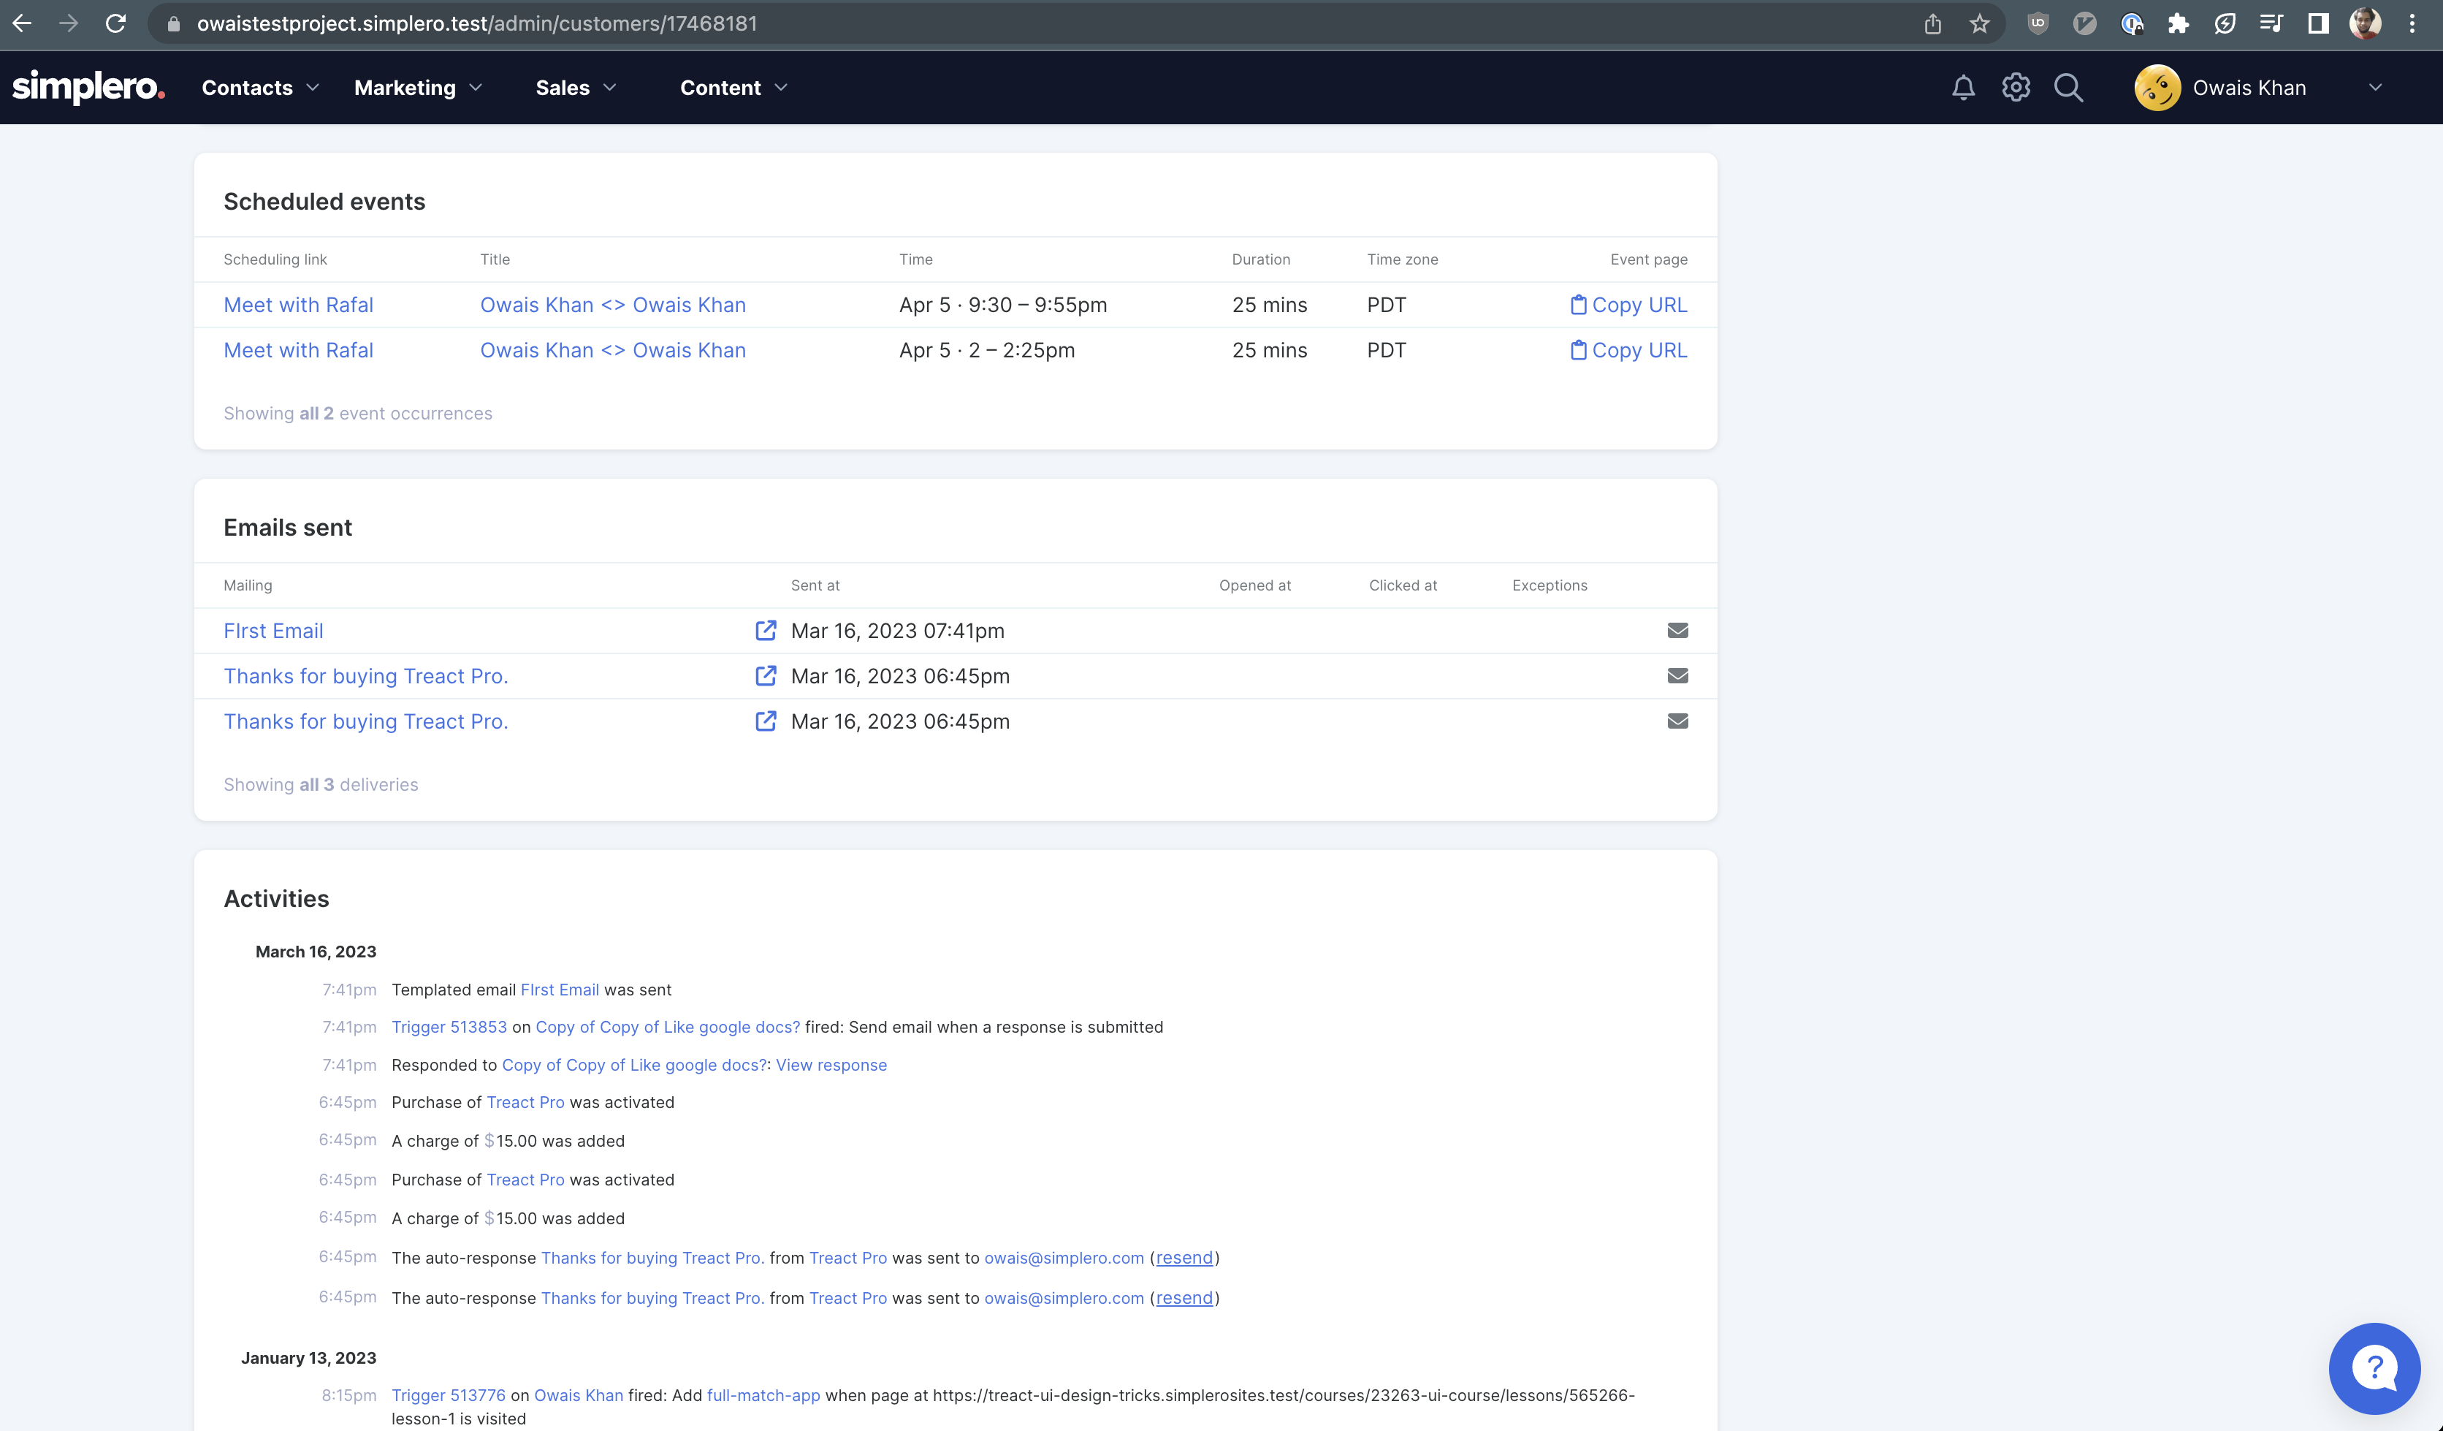Open the help chat bubble
The image size is (2443, 1431).
coord(2374,1368)
